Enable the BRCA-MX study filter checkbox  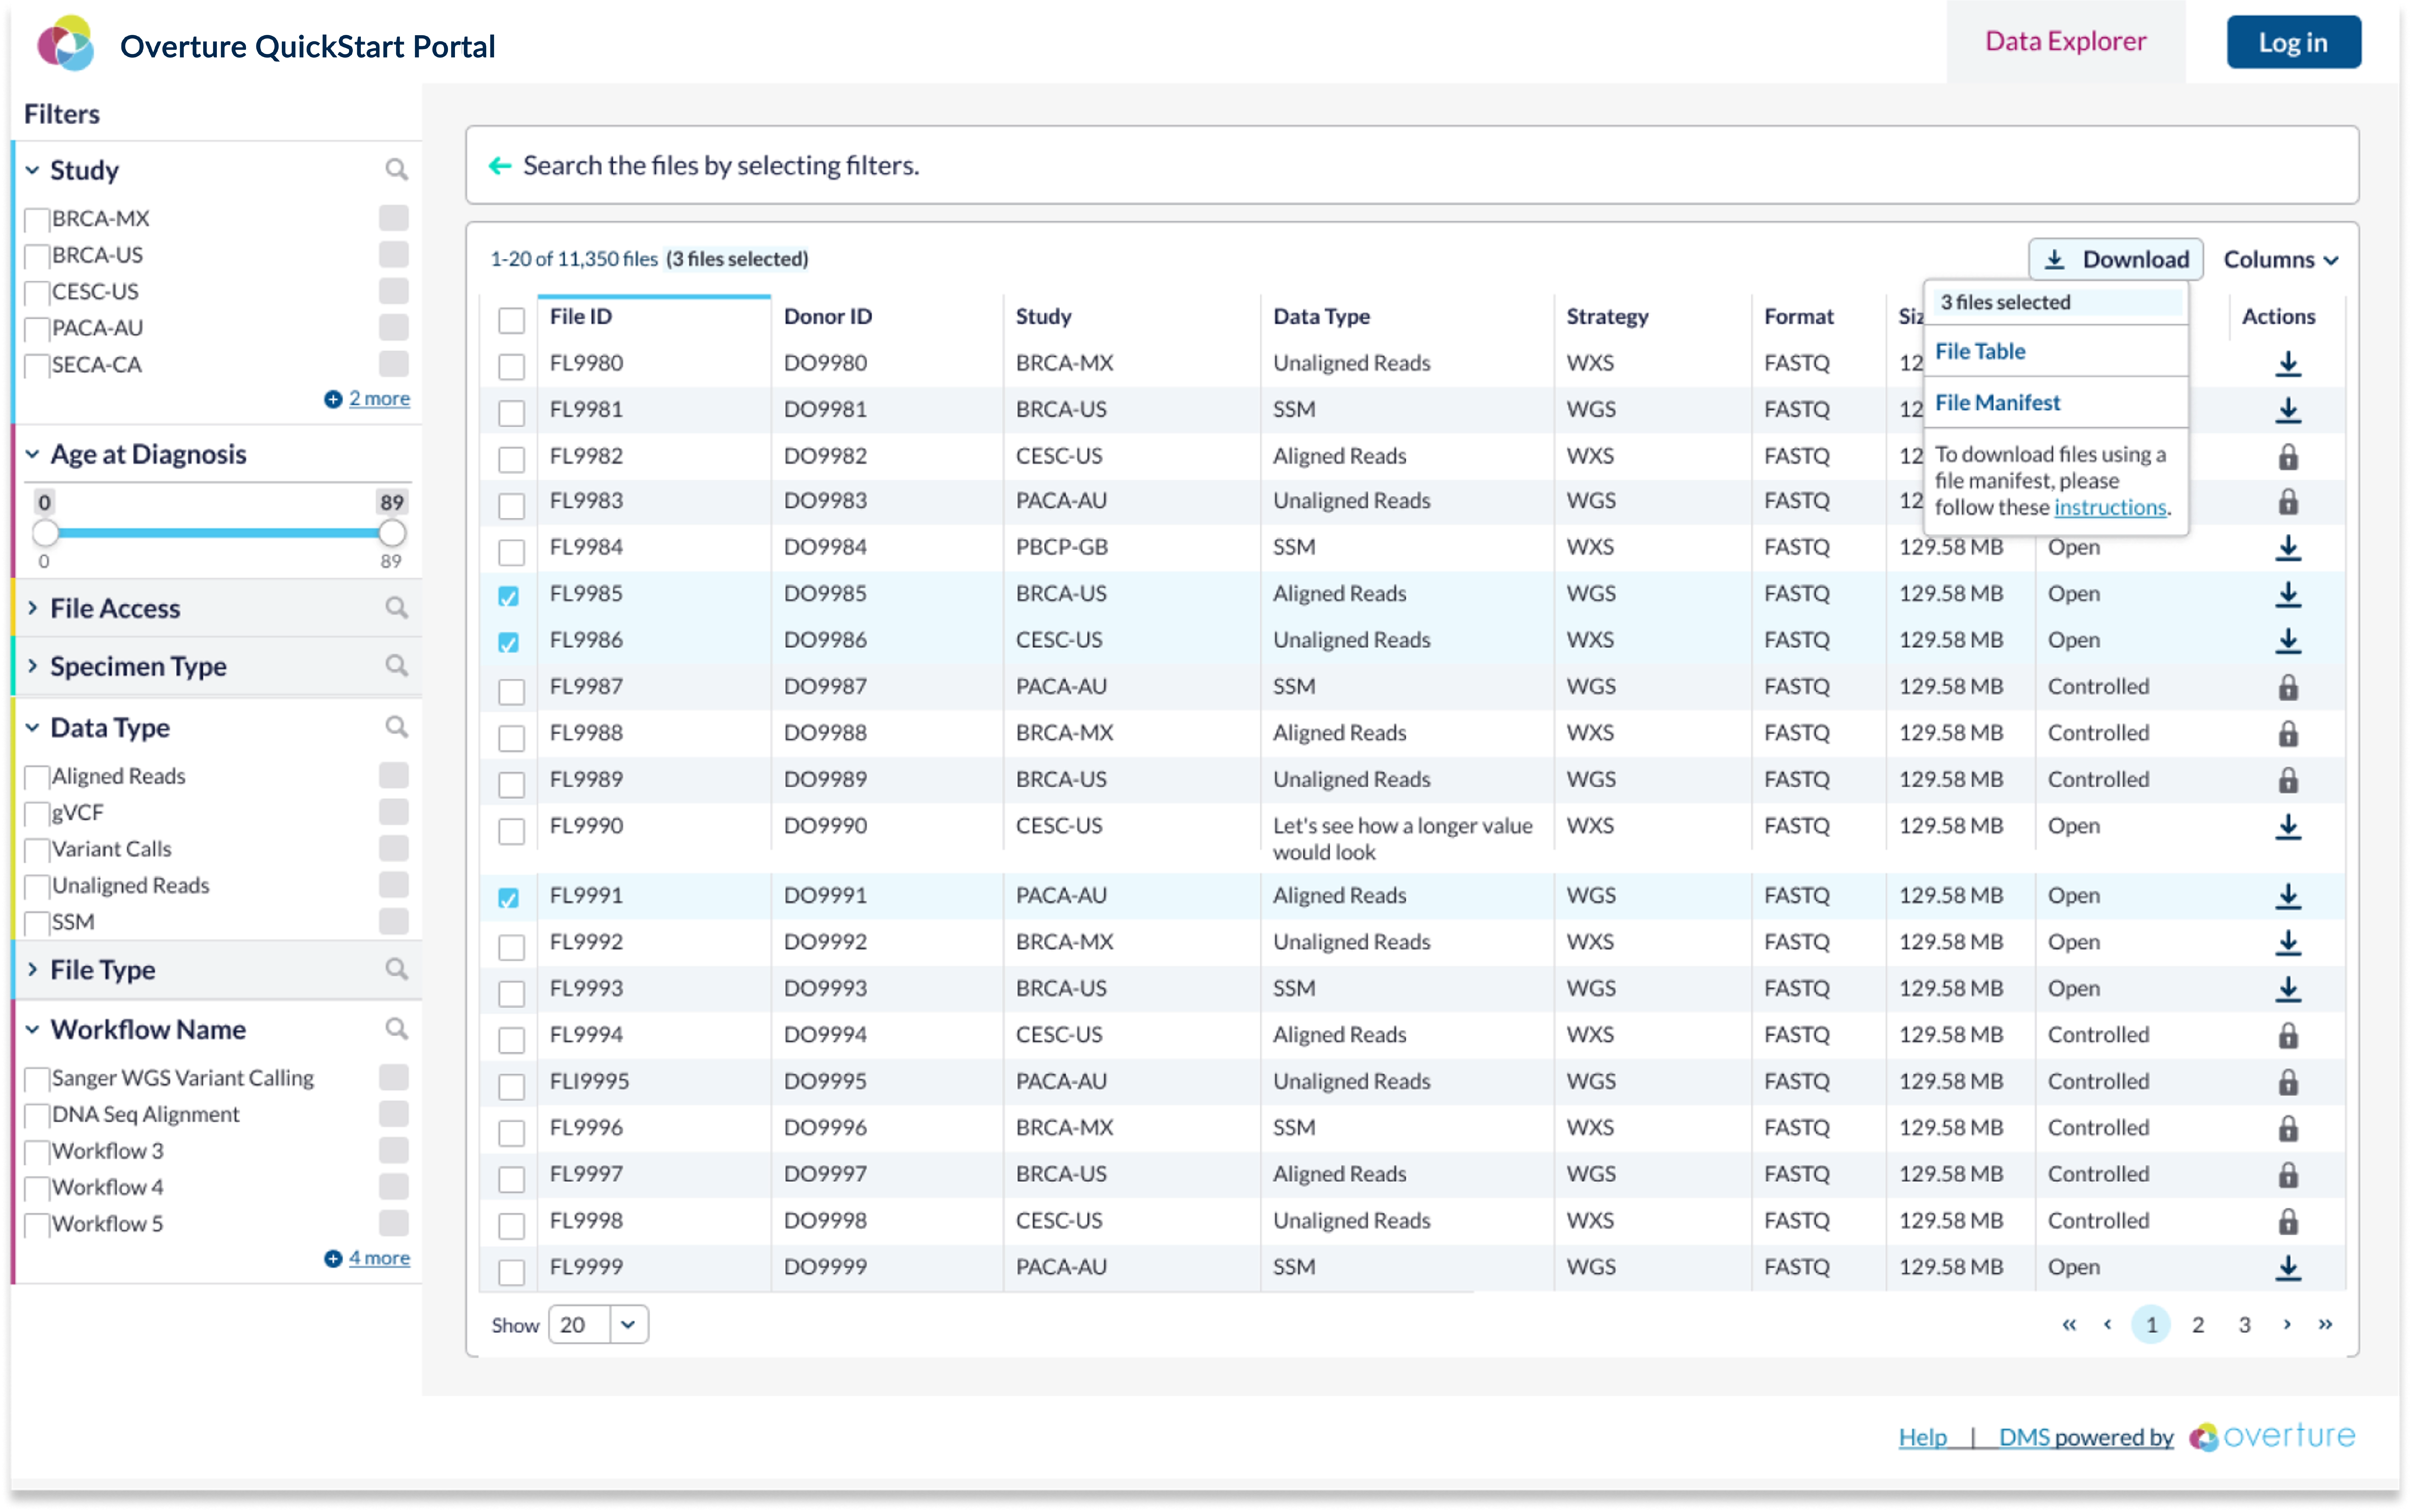point(37,220)
